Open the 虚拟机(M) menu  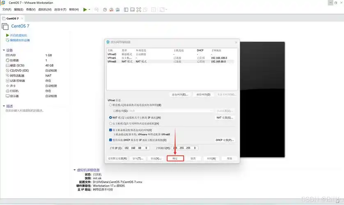point(45,9)
